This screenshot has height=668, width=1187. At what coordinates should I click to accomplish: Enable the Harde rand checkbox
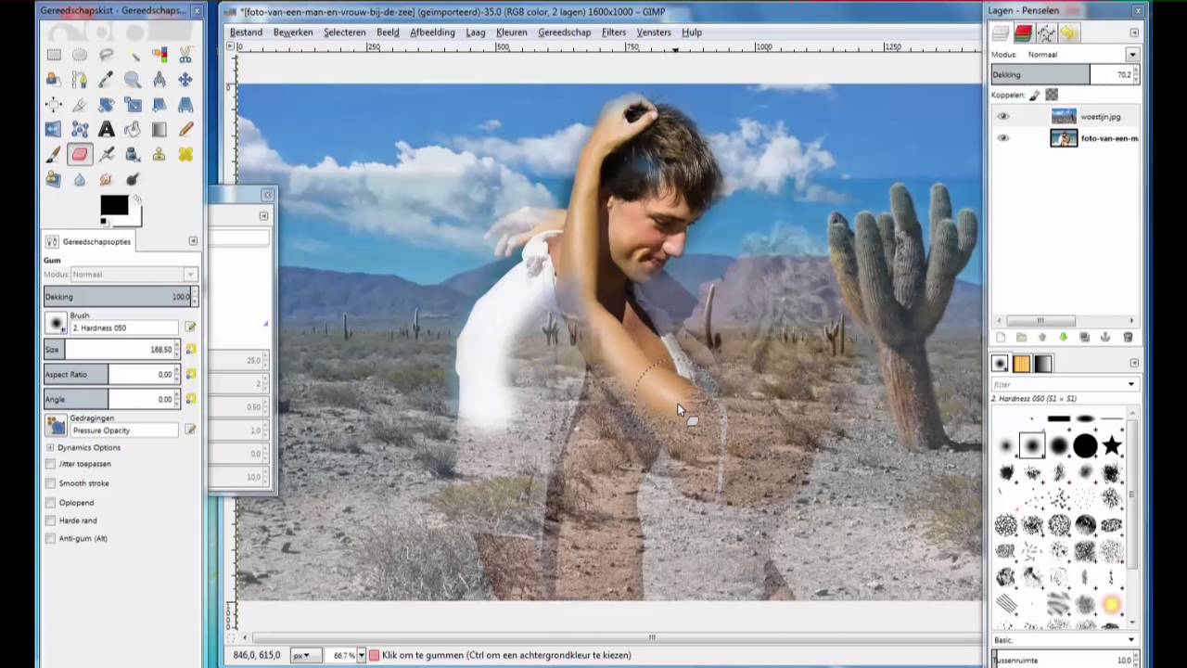point(50,520)
